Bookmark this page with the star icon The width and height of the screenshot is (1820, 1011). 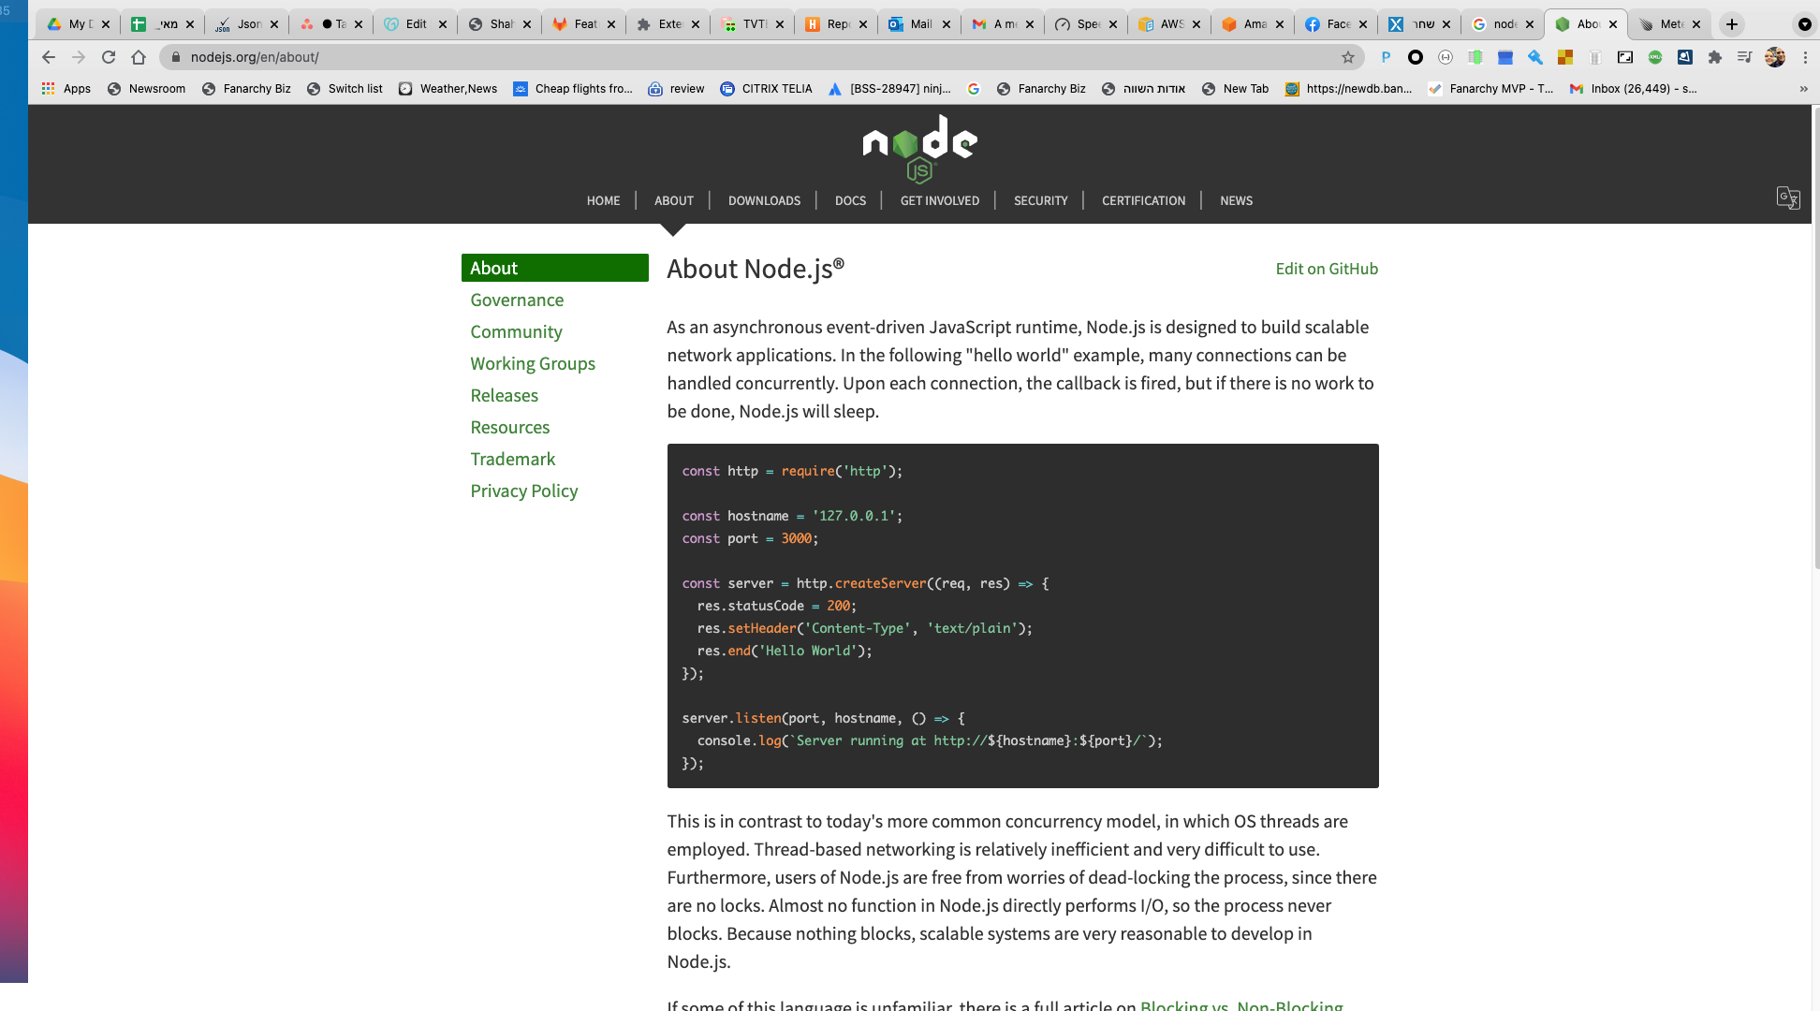click(x=1348, y=57)
